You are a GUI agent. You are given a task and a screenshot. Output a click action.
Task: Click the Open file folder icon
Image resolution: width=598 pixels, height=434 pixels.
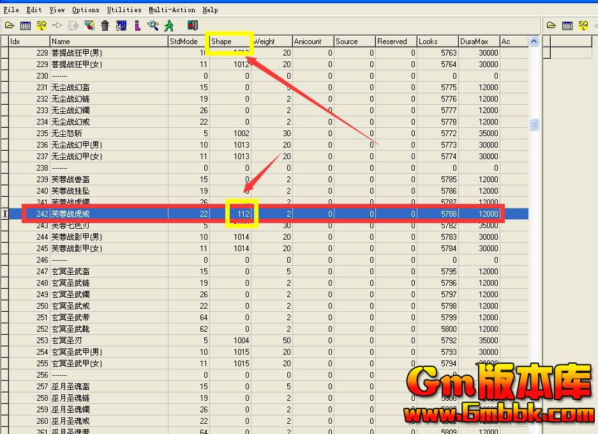[9, 26]
